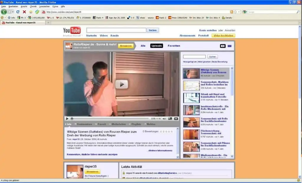The image size is (302, 183).
Task: Switch to the player view layout
Action: [223, 46]
